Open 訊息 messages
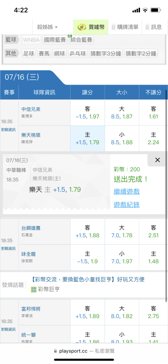 pyautogui.click(x=153, y=27)
